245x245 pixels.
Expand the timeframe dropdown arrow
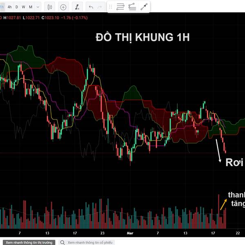point(38,7)
